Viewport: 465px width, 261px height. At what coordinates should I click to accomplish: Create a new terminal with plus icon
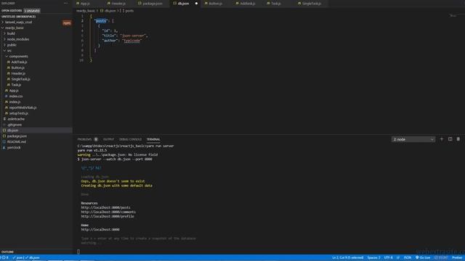click(x=441, y=139)
